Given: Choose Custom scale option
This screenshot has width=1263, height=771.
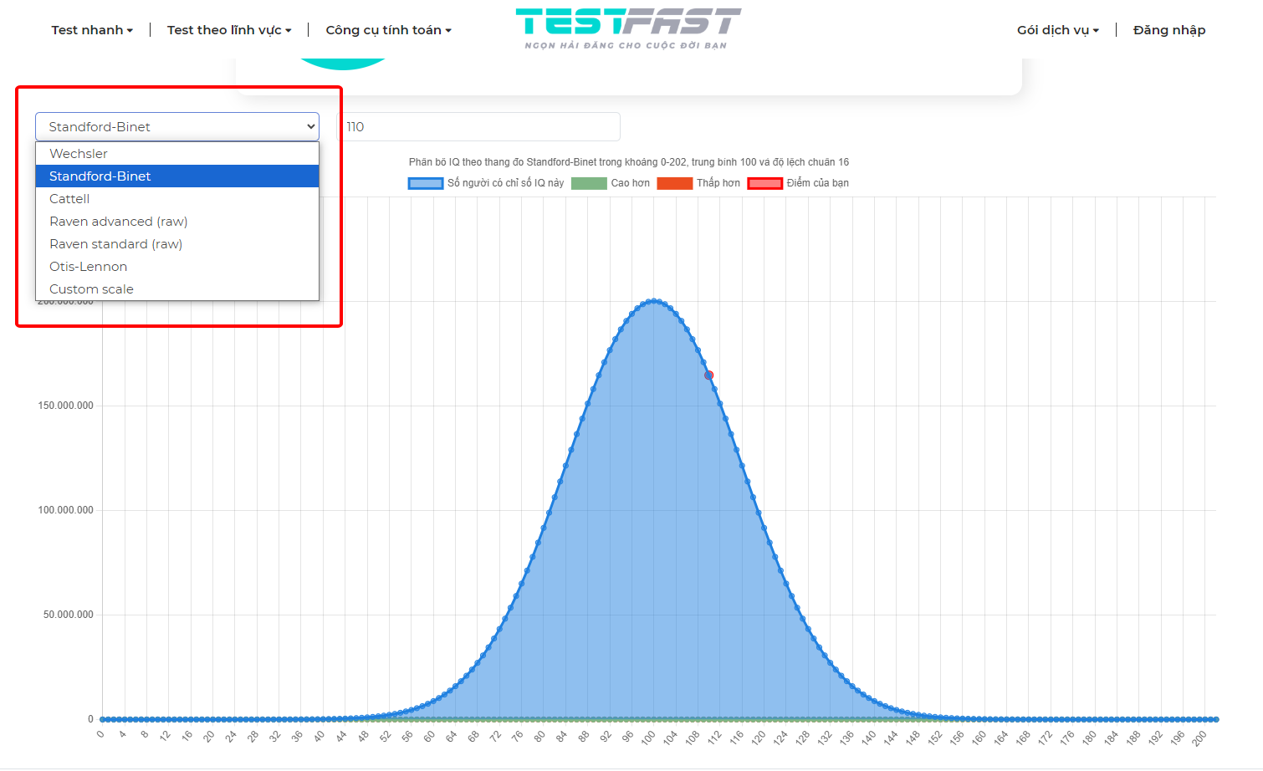Looking at the screenshot, I should (x=91, y=289).
